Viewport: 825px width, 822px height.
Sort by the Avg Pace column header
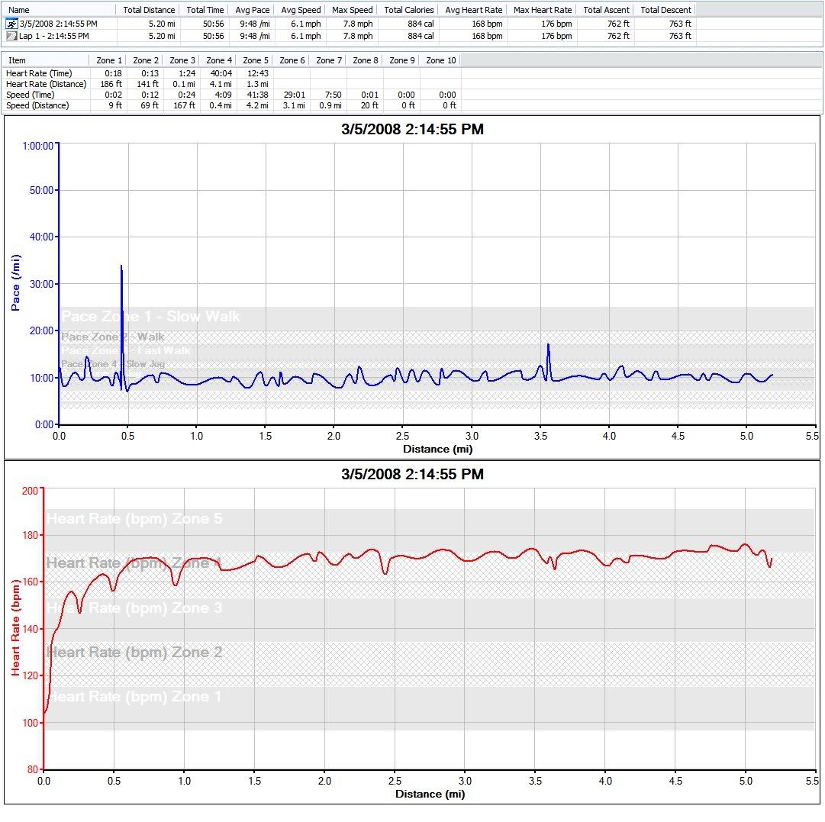pyautogui.click(x=250, y=10)
